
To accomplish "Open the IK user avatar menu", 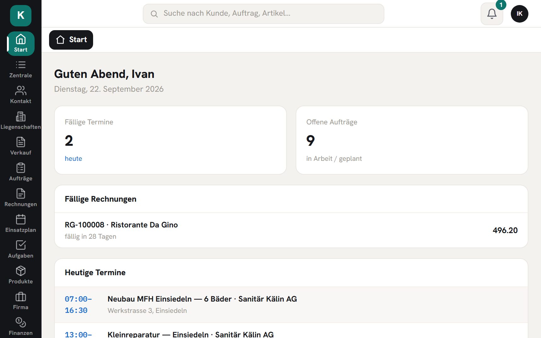I will pyautogui.click(x=520, y=14).
